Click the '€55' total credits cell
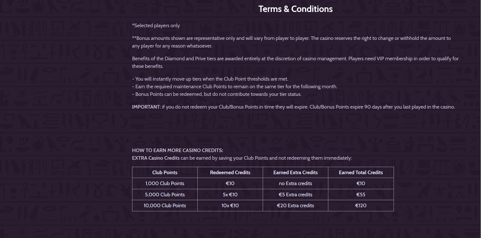The height and width of the screenshot is (238, 481). 361,195
